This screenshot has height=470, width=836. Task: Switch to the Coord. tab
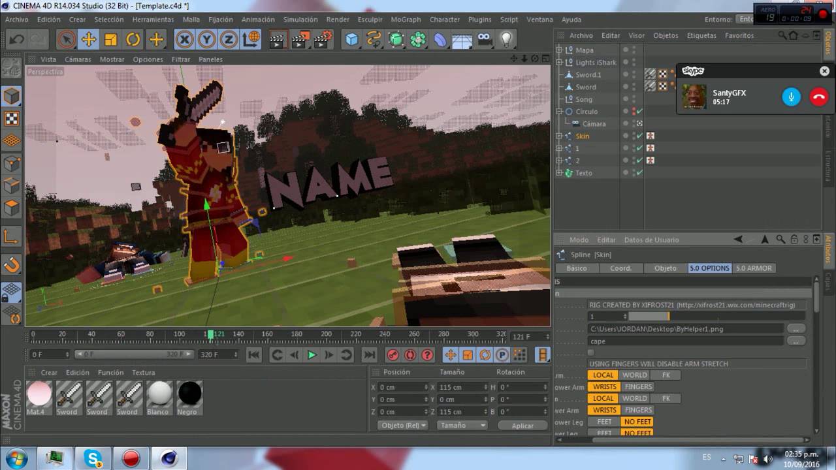coord(620,268)
